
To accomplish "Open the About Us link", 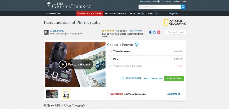I will coord(167,2).
